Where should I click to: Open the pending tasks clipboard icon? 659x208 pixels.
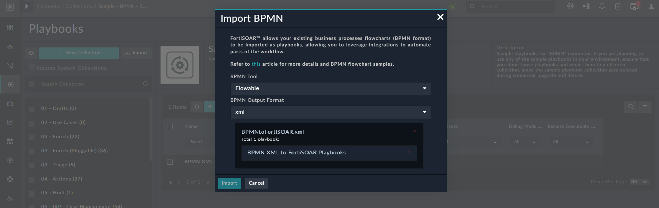pos(618,6)
